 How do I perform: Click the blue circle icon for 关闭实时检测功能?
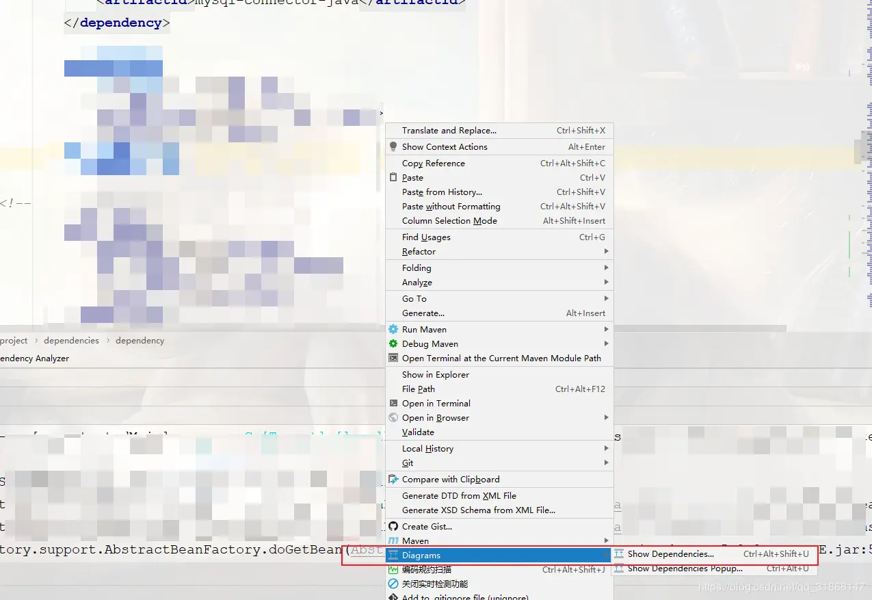(393, 584)
